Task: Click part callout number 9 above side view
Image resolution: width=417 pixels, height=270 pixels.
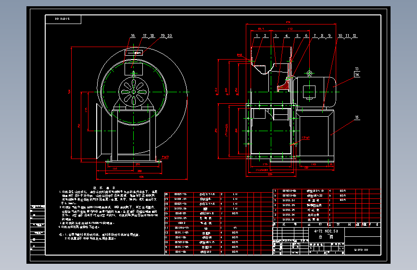Action: (x=329, y=36)
